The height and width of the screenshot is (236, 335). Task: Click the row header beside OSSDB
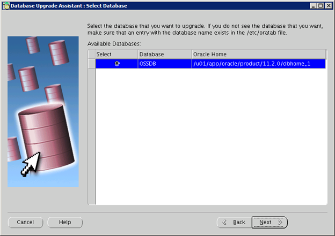tap(92, 64)
